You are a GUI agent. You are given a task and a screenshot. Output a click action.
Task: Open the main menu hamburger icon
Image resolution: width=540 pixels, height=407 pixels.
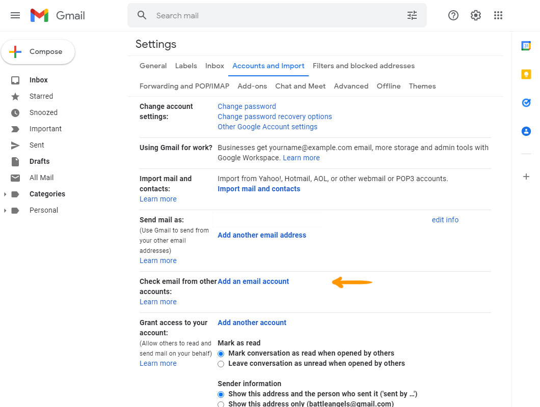point(15,15)
